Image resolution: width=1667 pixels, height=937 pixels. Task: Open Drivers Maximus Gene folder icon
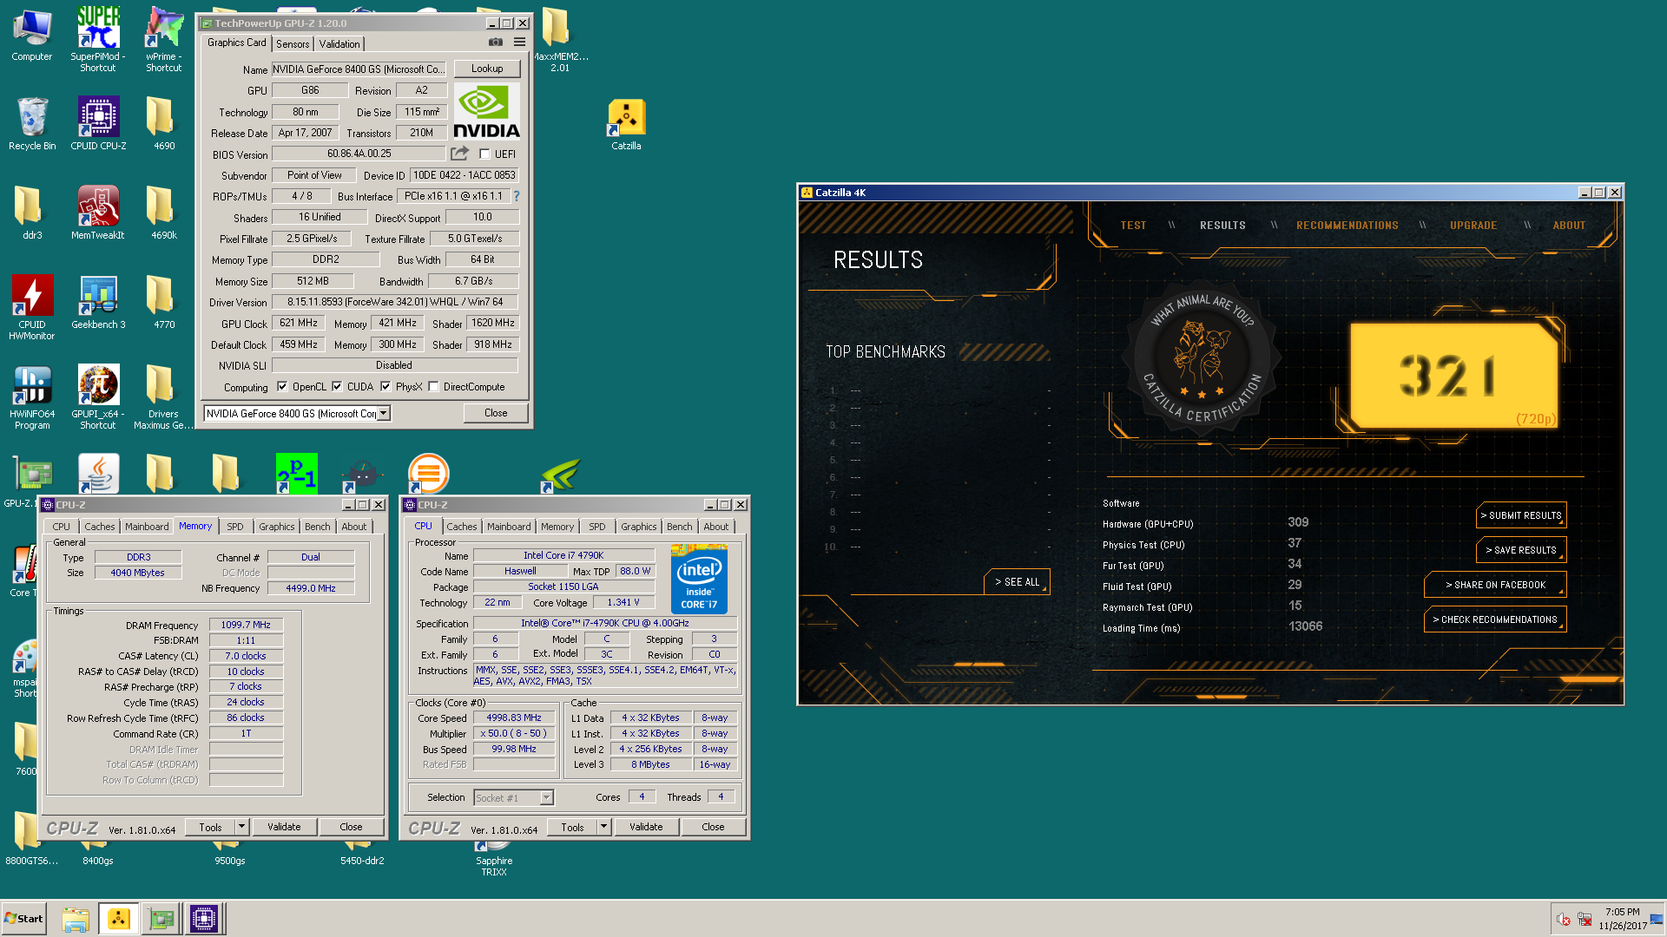[164, 396]
